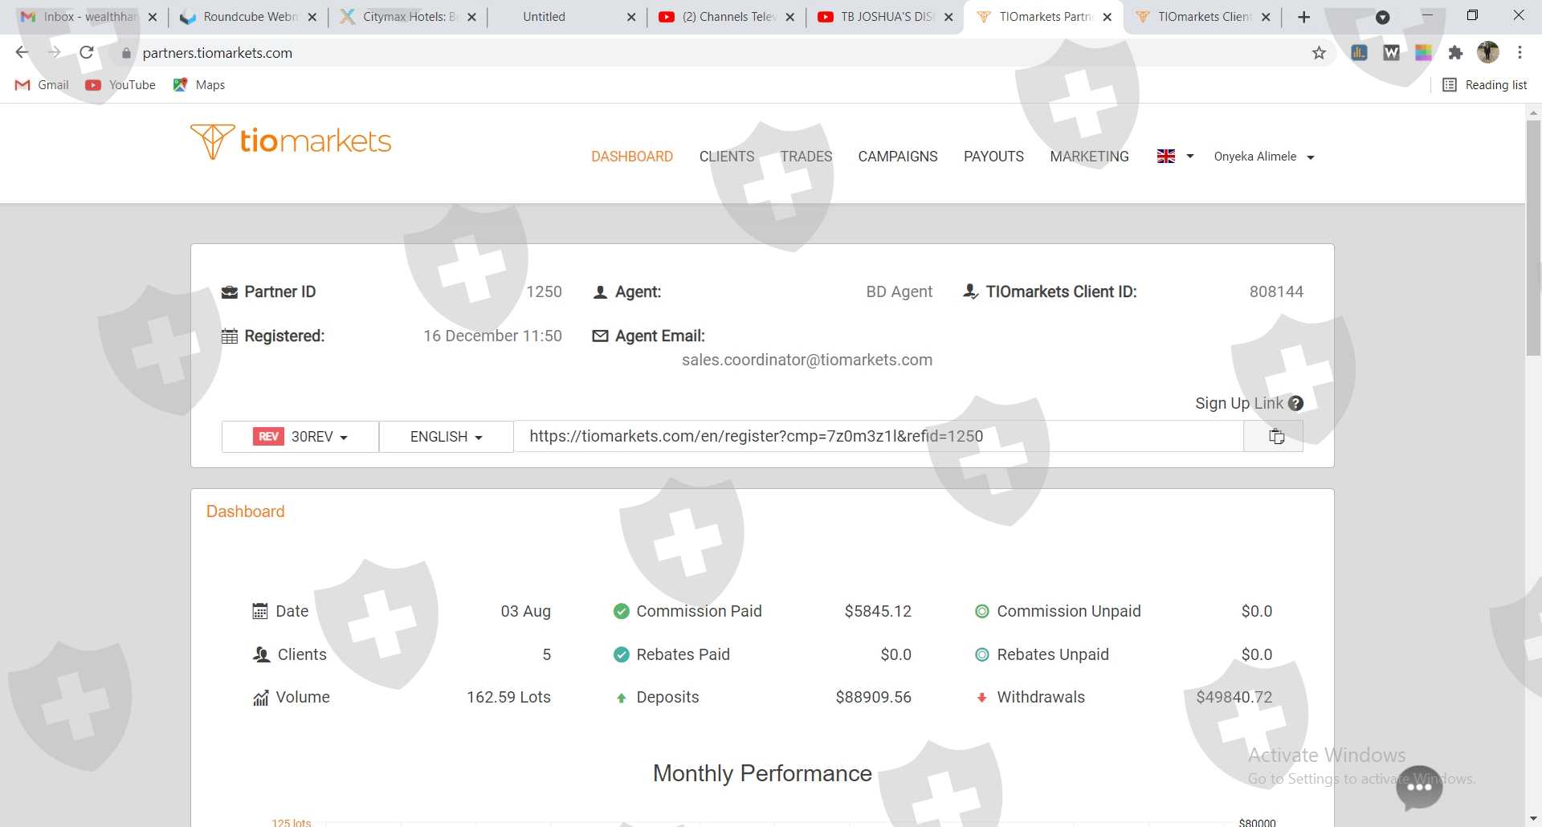Click the sign up link URL field
The height and width of the screenshot is (827, 1542).
pyautogui.click(x=879, y=437)
